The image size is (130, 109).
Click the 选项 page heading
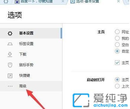pyautogui.click(x=15, y=15)
